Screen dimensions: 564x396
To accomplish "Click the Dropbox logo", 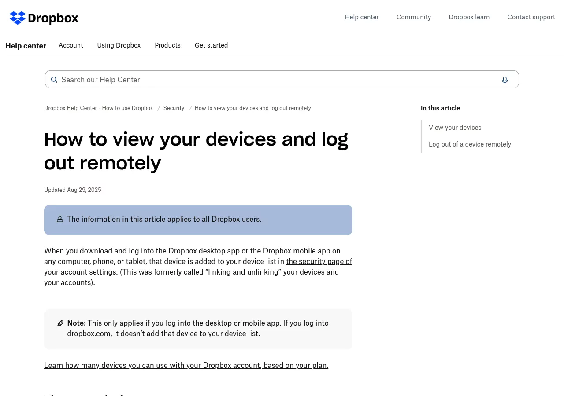I will 44,18.
